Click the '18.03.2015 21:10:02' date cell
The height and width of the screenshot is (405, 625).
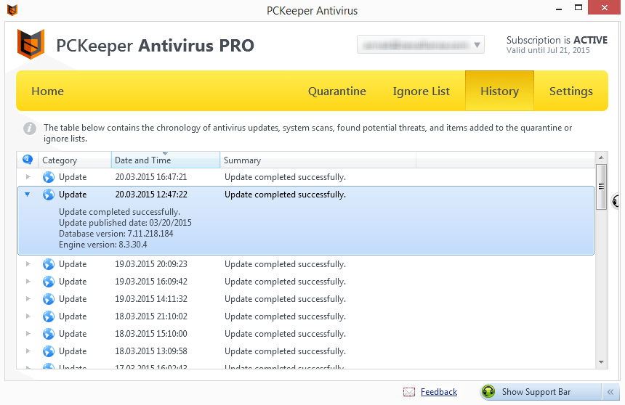[x=151, y=316]
